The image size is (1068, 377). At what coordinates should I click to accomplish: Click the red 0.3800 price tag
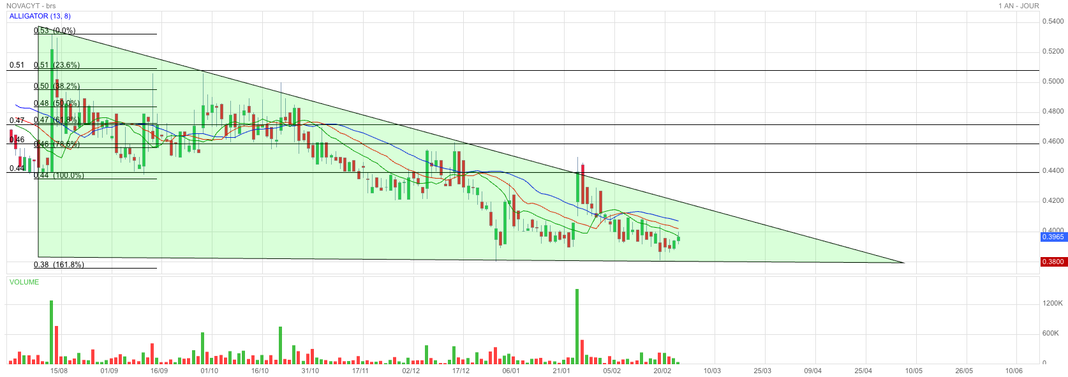(x=1053, y=262)
